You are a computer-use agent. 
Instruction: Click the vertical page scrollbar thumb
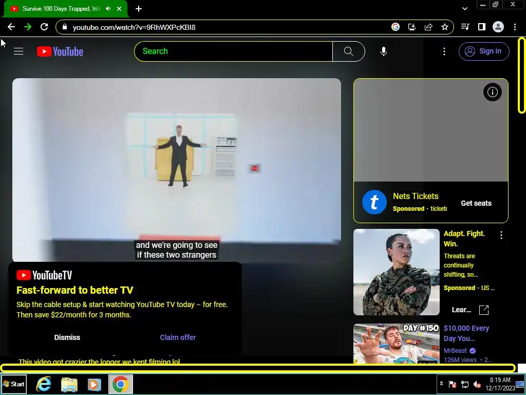522,76
